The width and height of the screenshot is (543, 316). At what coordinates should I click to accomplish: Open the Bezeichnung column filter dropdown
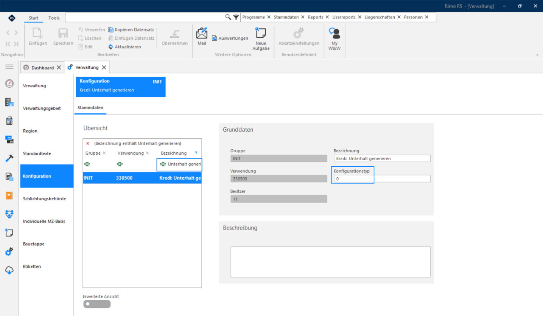click(196, 153)
